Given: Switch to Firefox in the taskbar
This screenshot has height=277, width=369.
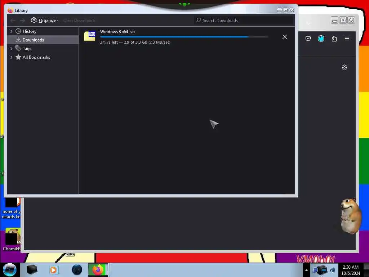Looking at the screenshot, I should tap(98, 270).
